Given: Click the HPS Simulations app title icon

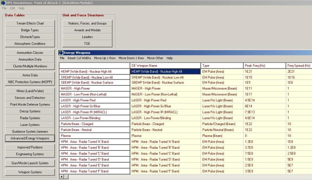Looking at the screenshot, I should click(3, 2).
